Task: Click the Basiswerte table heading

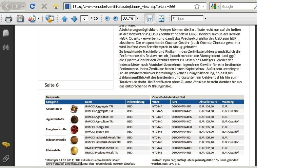Action: point(53,97)
